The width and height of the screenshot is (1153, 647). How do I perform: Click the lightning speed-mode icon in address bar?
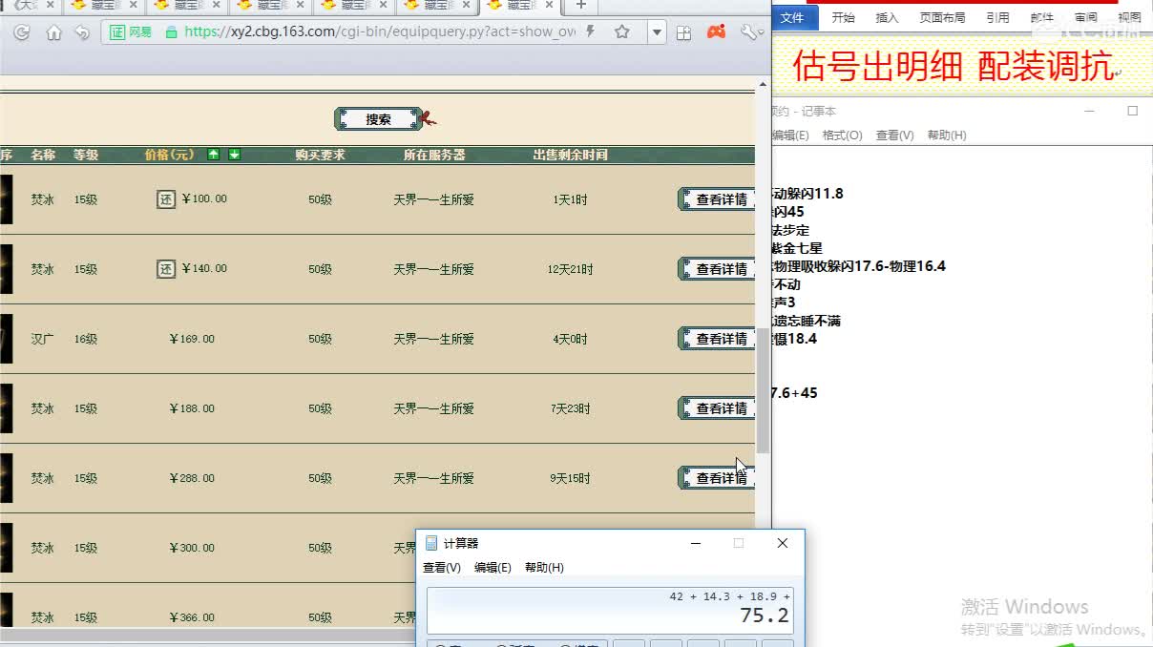(590, 32)
